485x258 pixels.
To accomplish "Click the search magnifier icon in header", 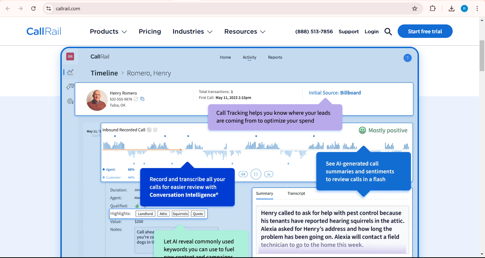I will (x=388, y=31).
